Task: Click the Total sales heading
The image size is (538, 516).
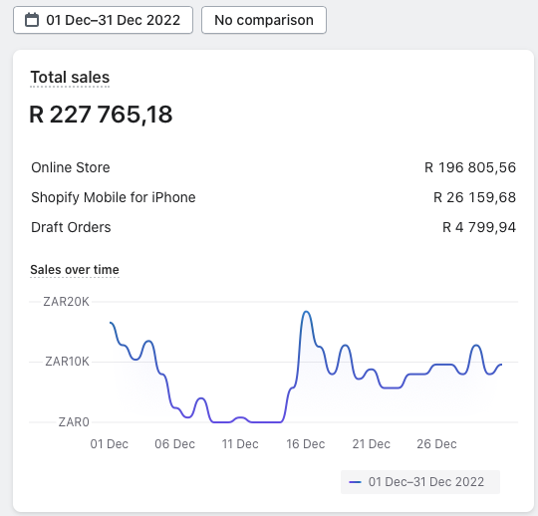Action: [70, 77]
